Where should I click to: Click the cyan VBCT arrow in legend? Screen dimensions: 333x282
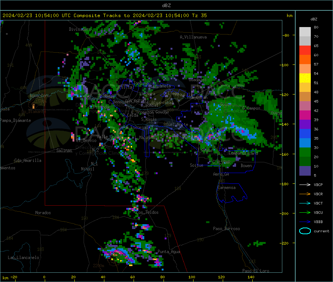pos(305,203)
